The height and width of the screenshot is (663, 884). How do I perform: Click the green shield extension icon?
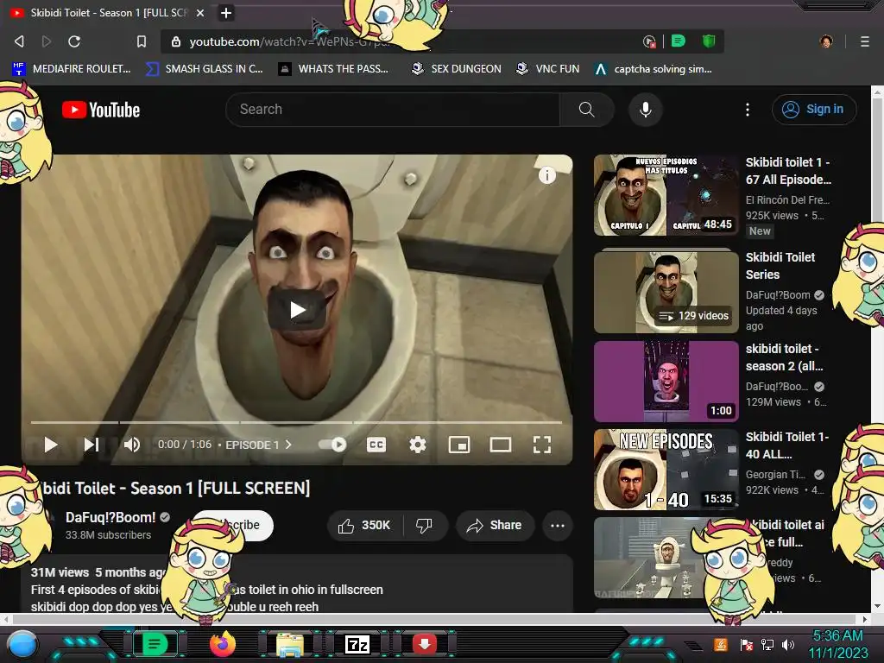(x=709, y=41)
